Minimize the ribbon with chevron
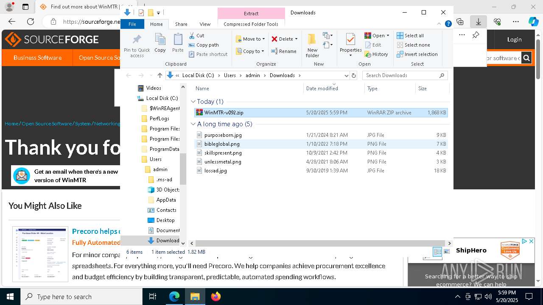 click(439, 24)
